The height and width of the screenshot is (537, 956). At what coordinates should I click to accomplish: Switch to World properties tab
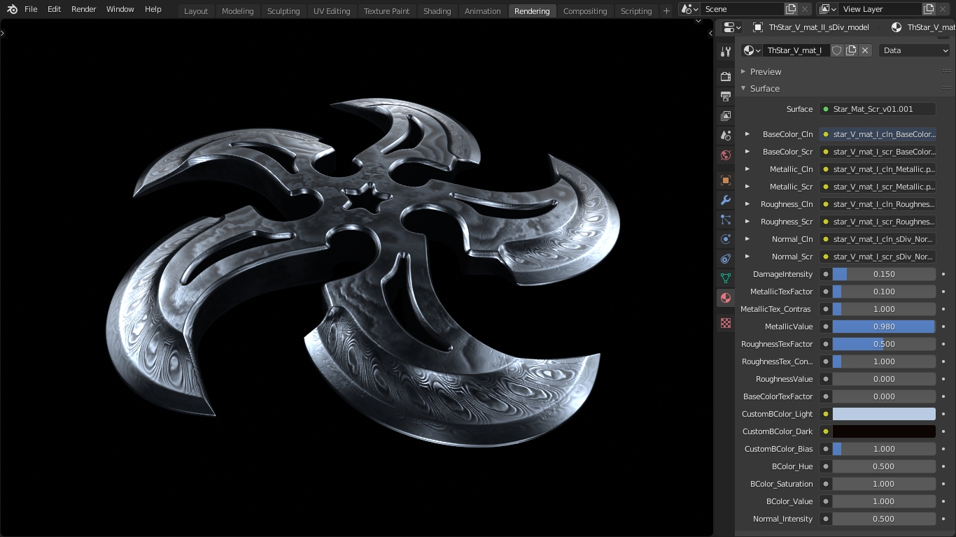(726, 155)
